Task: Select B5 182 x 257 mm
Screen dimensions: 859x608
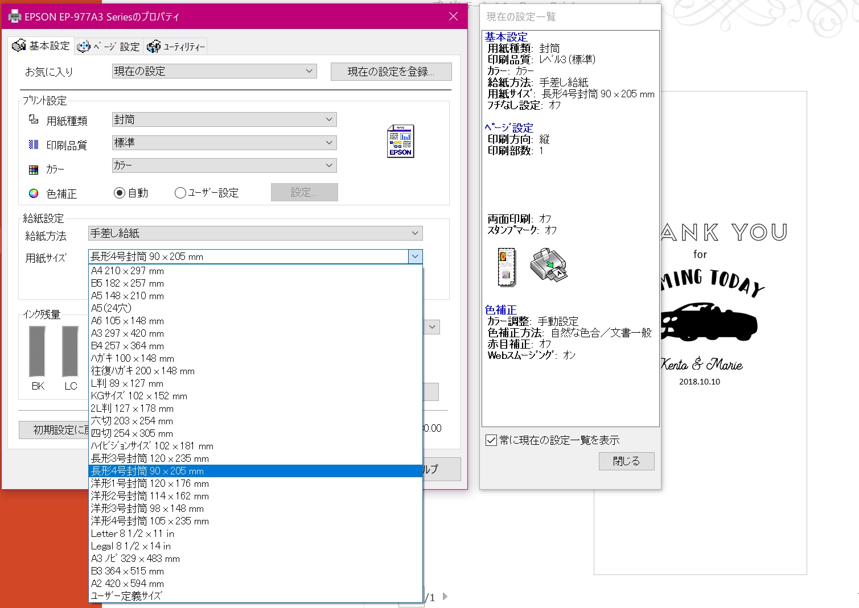Action: (256, 283)
